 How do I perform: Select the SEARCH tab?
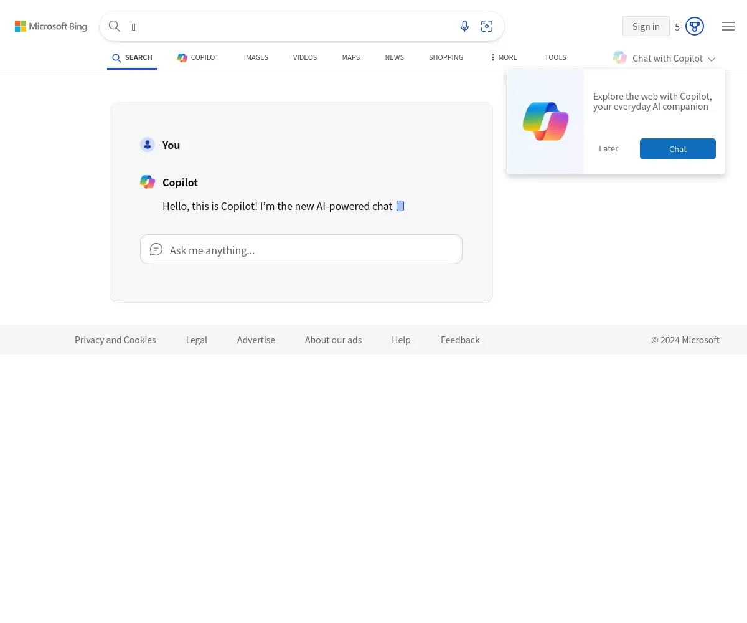pyautogui.click(x=132, y=57)
